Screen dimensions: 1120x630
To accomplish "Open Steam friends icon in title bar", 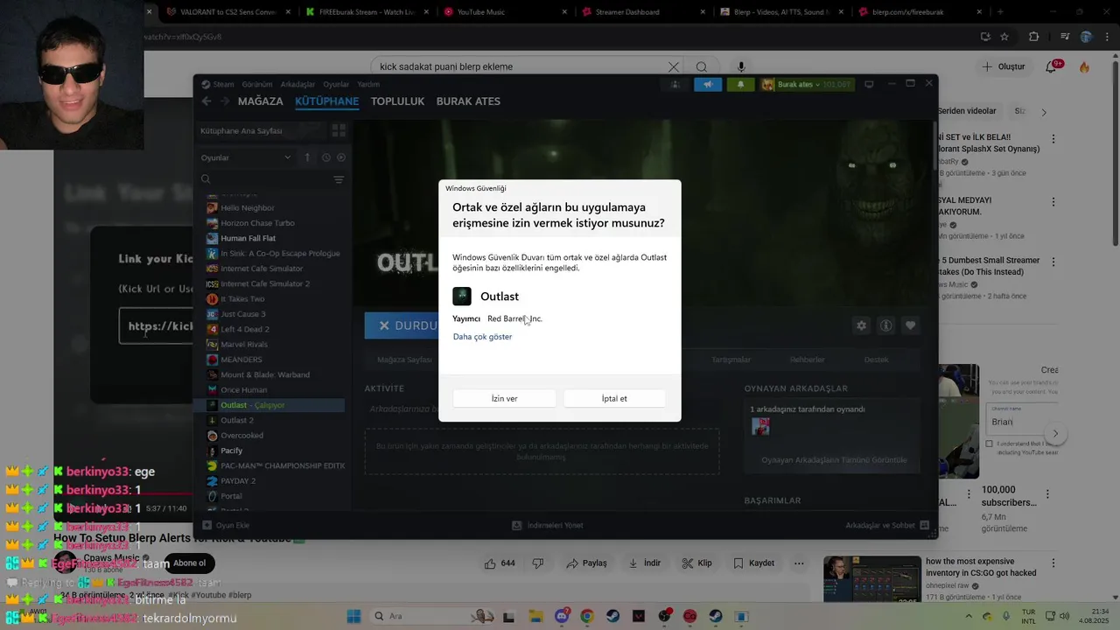I will 675,84.
